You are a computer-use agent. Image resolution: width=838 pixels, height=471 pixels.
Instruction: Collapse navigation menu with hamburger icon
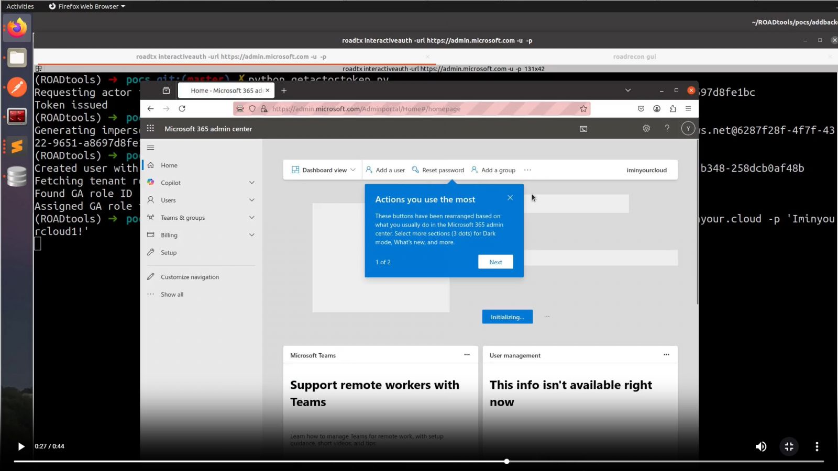[151, 148]
